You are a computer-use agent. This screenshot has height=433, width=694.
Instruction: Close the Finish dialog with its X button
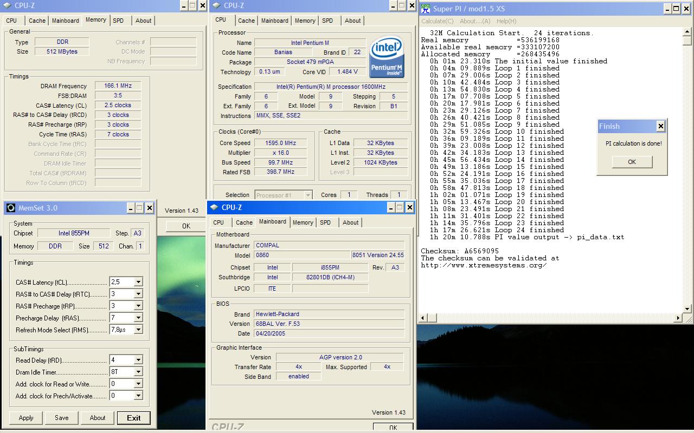coord(660,126)
